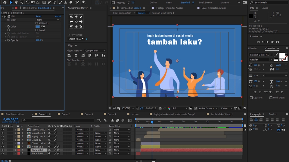Select the Small Screen workspace

(x=205, y=3)
